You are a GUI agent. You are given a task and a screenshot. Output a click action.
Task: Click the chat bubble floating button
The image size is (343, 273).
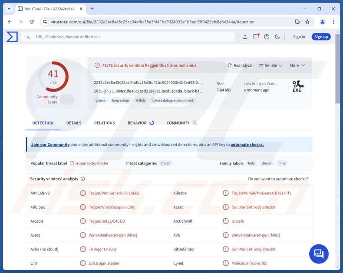[319, 254]
